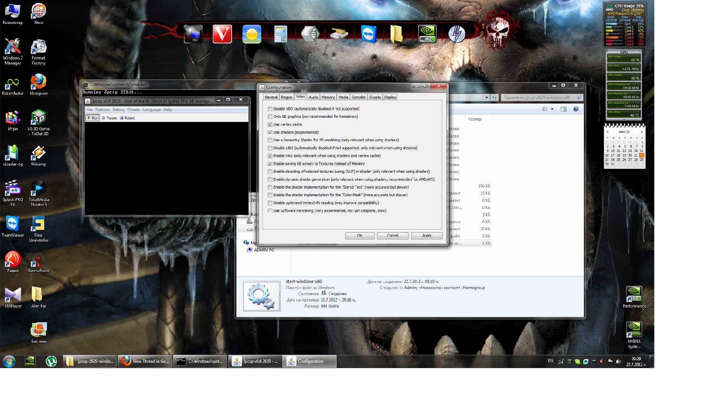This screenshot has width=727, height=409.
Task: Toggle the Explorer preview pane button
Action: tap(563, 109)
